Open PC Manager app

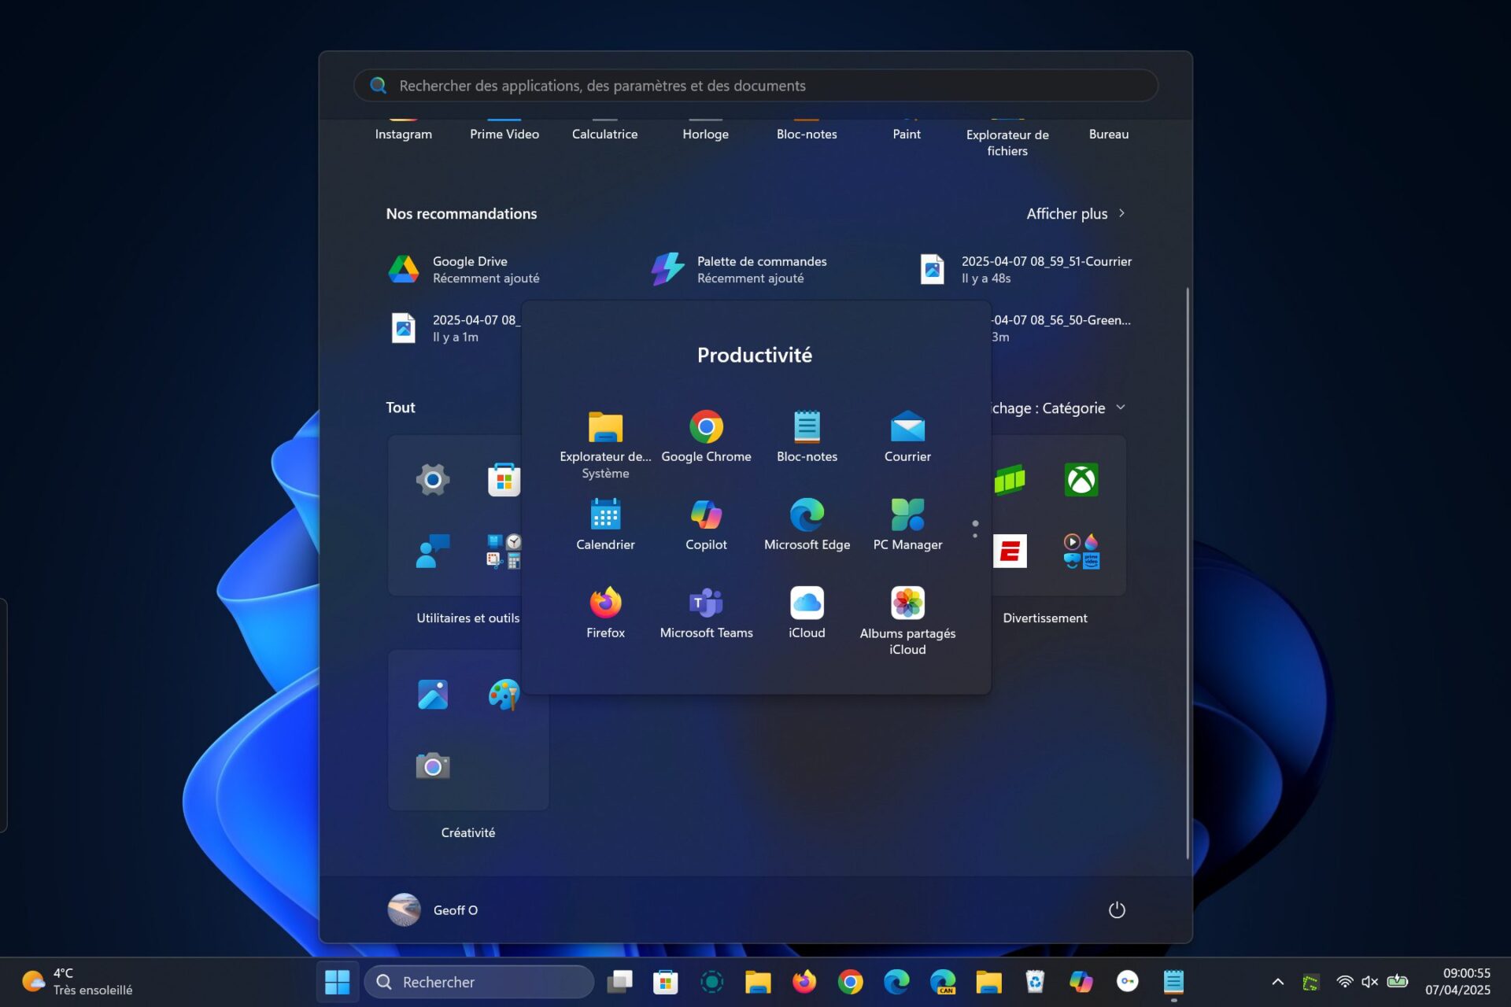pyautogui.click(x=907, y=515)
